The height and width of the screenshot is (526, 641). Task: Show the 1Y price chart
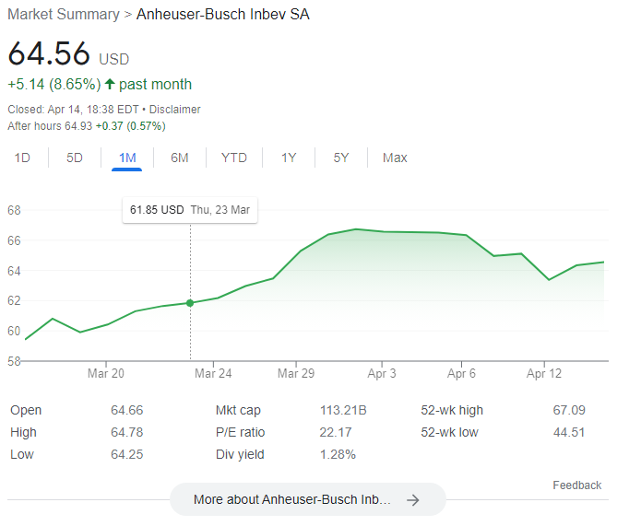(289, 158)
